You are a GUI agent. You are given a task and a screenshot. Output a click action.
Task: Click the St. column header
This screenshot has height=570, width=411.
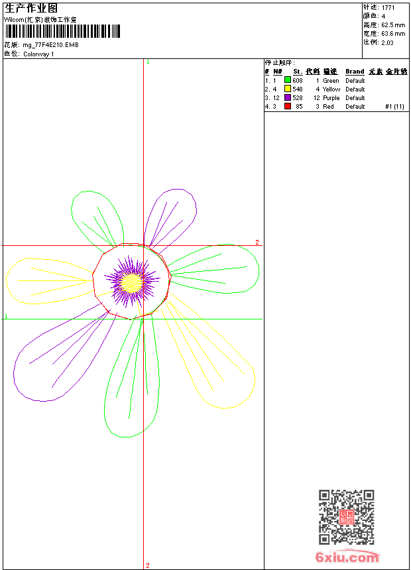pyautogui.click(x=298, y=72)
